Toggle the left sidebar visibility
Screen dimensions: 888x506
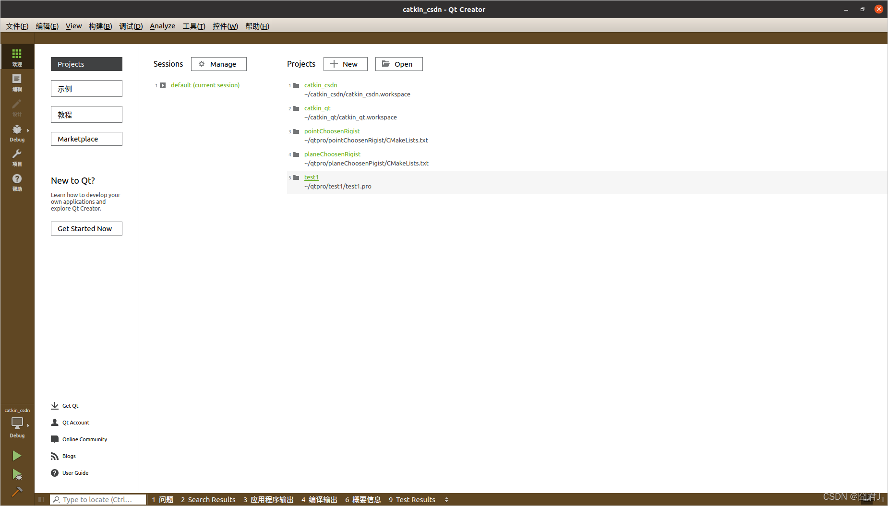41,500
